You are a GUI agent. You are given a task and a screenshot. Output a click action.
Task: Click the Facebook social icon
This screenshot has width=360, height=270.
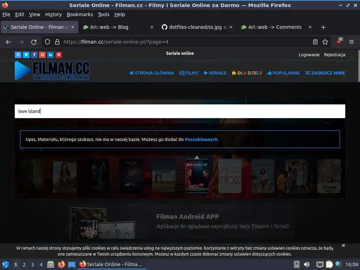click(x=34, y=54)
